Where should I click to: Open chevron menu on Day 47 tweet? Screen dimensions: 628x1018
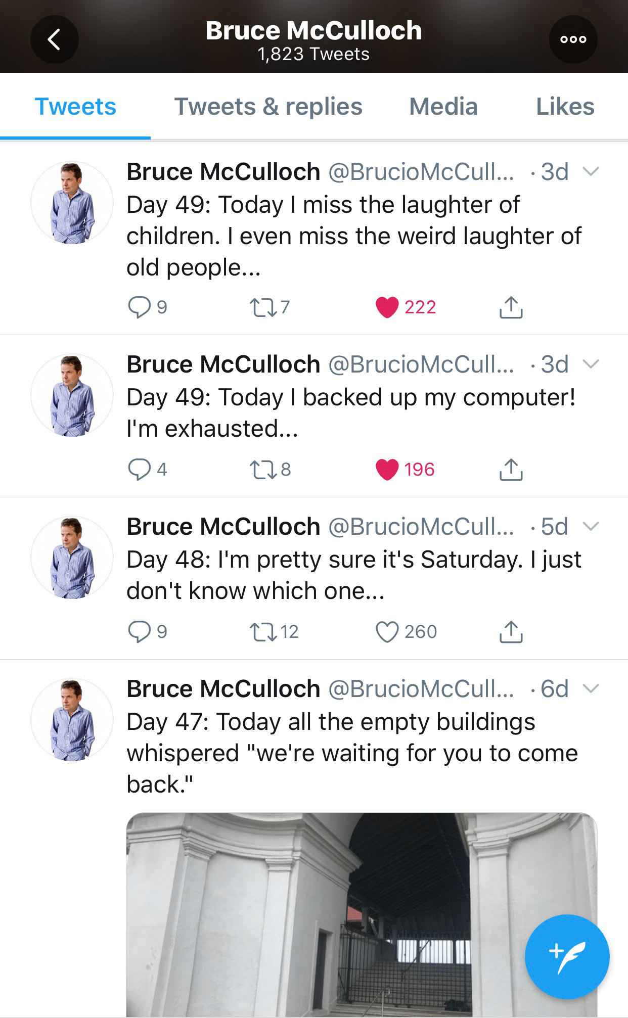tap(591, 688)
